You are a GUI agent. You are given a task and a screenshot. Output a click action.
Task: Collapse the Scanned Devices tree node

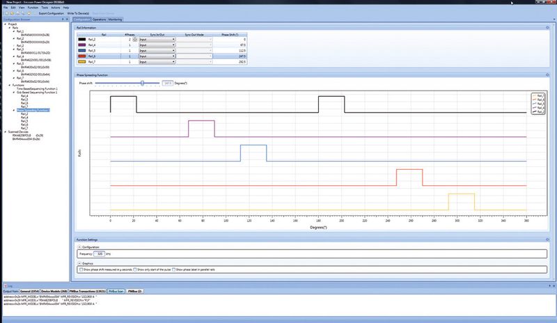(x=6, y=132)
